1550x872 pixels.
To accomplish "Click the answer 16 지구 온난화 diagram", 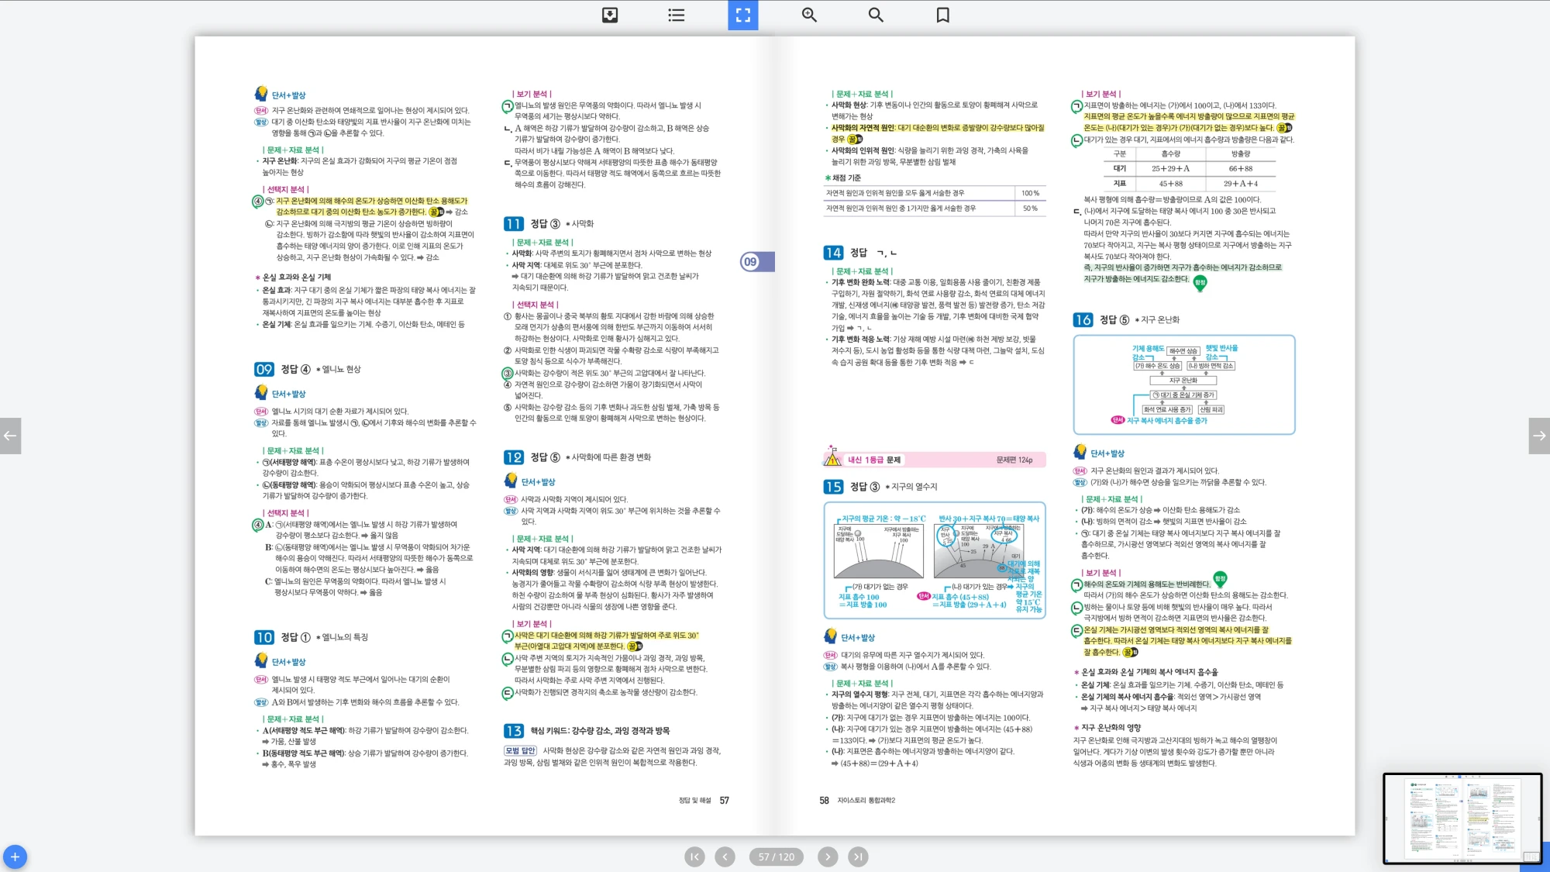I will click(x=1183, y=384).
